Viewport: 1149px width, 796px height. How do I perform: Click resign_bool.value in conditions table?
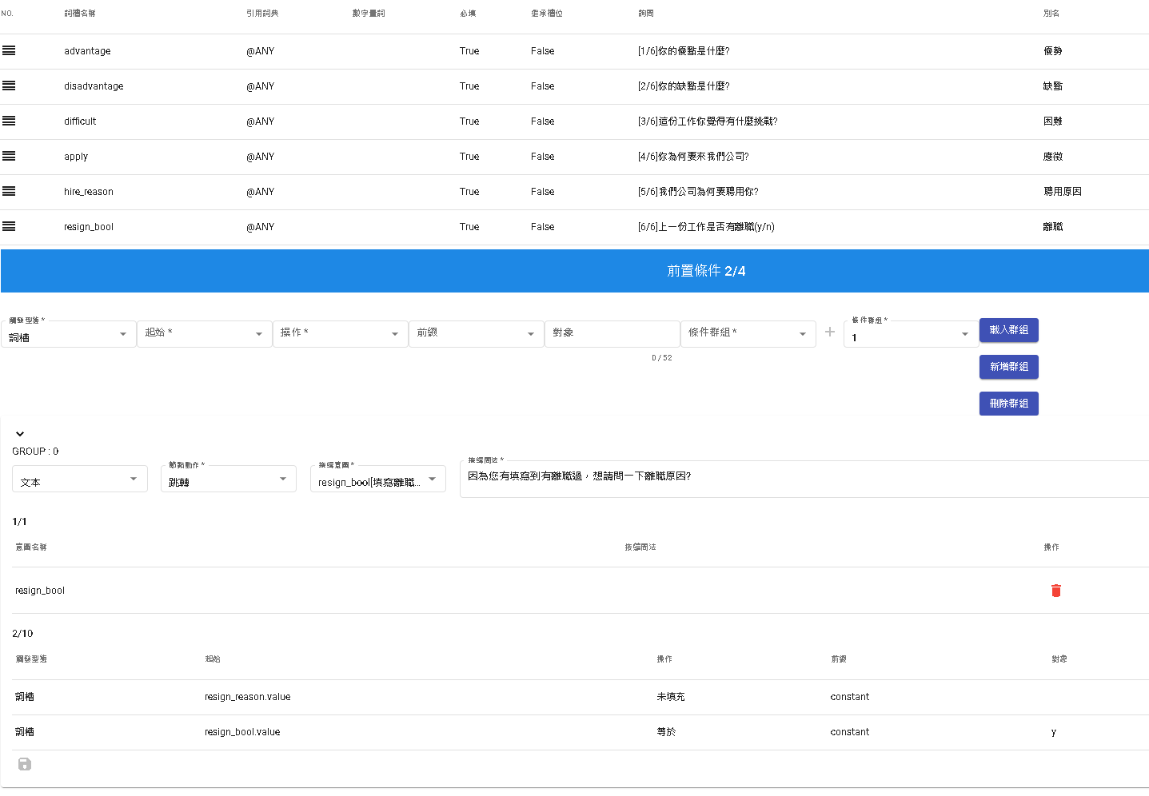point(242,732)
